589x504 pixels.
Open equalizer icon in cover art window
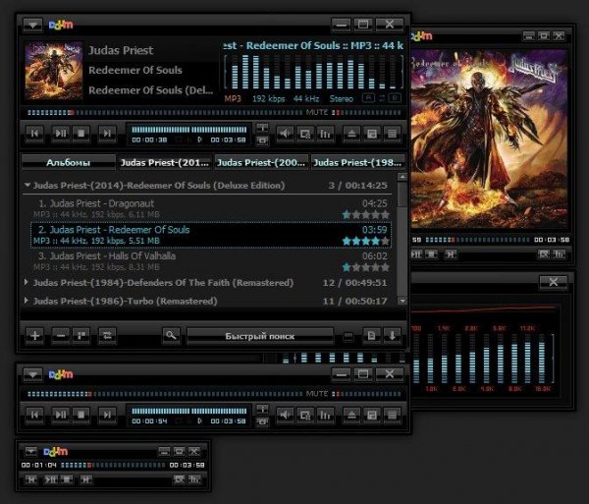(x=560, y=254)
